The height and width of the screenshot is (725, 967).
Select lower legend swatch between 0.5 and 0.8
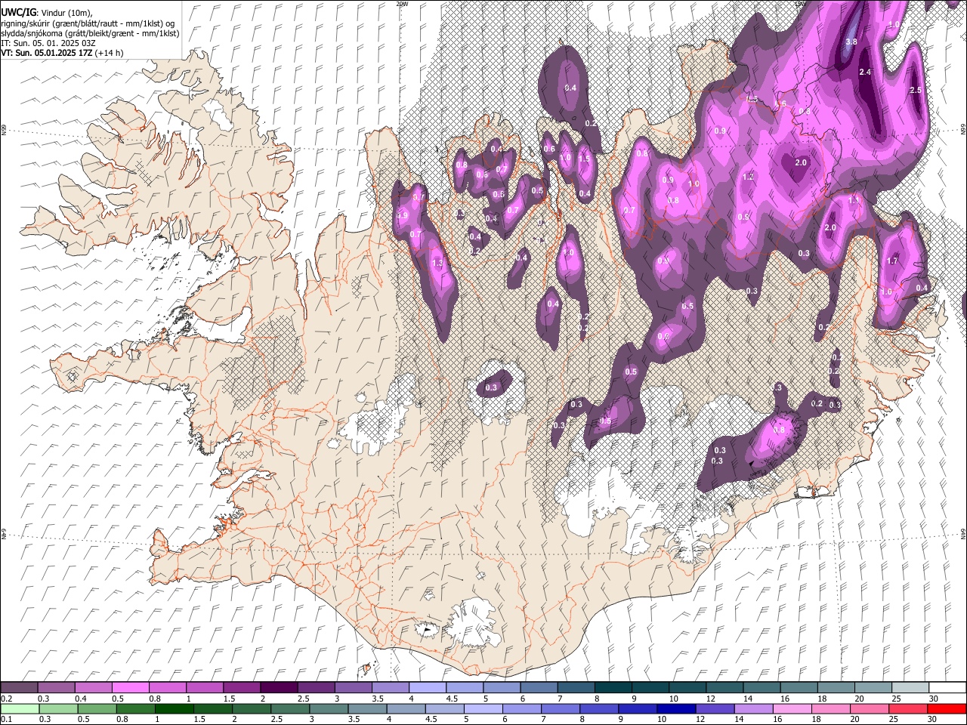[97, 708]
